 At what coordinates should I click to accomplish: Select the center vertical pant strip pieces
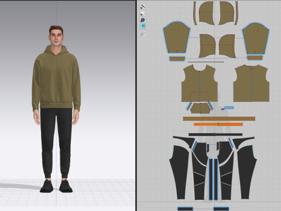coord(213,179)
